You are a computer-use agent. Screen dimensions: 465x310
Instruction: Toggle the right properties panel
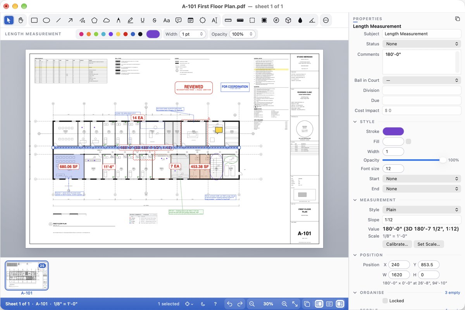[x=340, y=304]
